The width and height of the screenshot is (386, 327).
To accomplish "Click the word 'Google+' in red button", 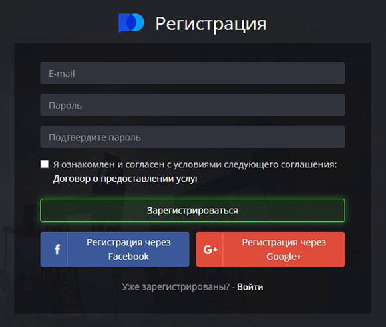I will pos(284,257).
